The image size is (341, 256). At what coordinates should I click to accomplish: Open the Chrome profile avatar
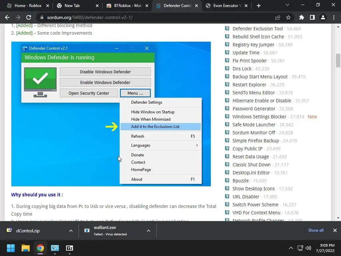[x=323, y=17]
